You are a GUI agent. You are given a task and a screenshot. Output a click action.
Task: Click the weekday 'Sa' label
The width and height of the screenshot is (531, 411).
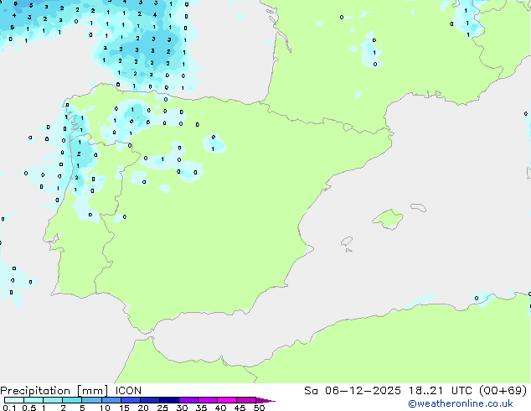(x=311, y=391)
